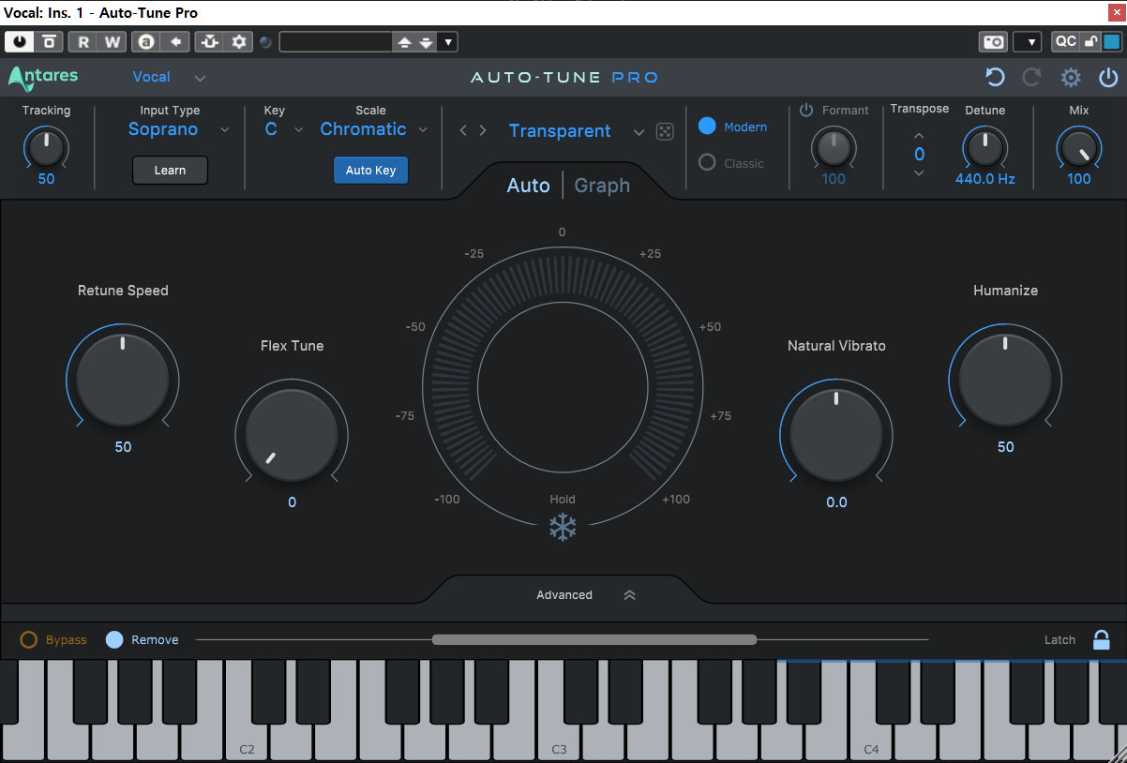Image resolution: width=1127 pixels, height=763 pixels.
Task: Click the keyboard range scrollbar thumb
Action: (594, 640)
